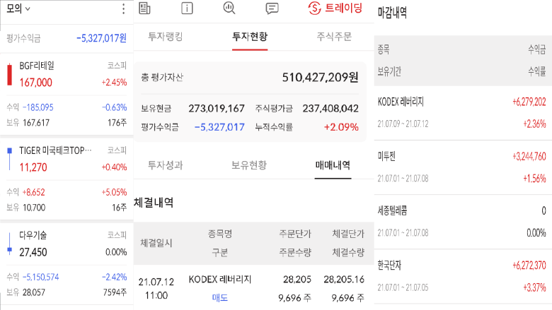Viewport: 552px width, 310px height.
Task: Click the TIGER price 11,270
Action: tap(33, 167)
